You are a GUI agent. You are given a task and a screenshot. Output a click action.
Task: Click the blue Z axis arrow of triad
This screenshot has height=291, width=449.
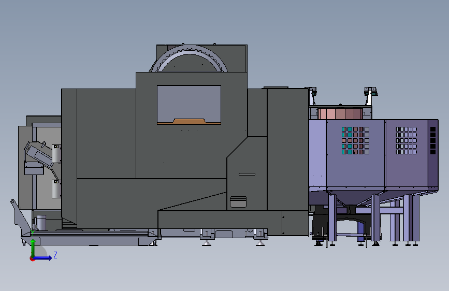[x=43, y=258]
